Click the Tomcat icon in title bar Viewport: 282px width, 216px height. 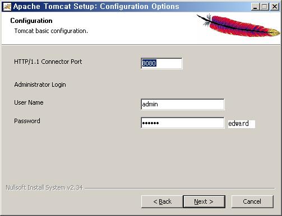7,7
